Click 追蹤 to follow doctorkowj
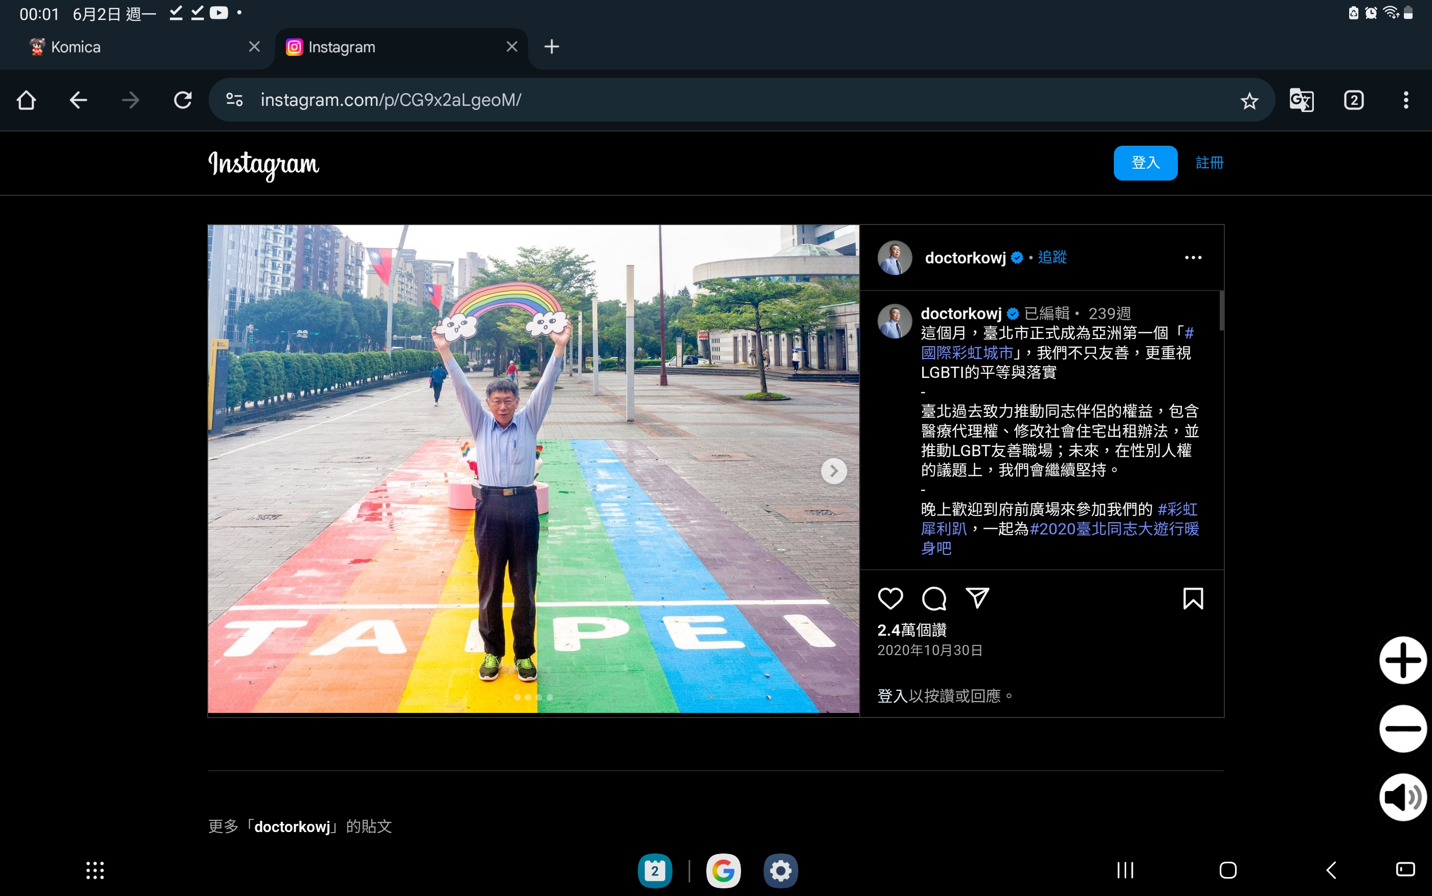Image resolution: width=1432 pixels, height=896 pixels. tap(1052, 257)
